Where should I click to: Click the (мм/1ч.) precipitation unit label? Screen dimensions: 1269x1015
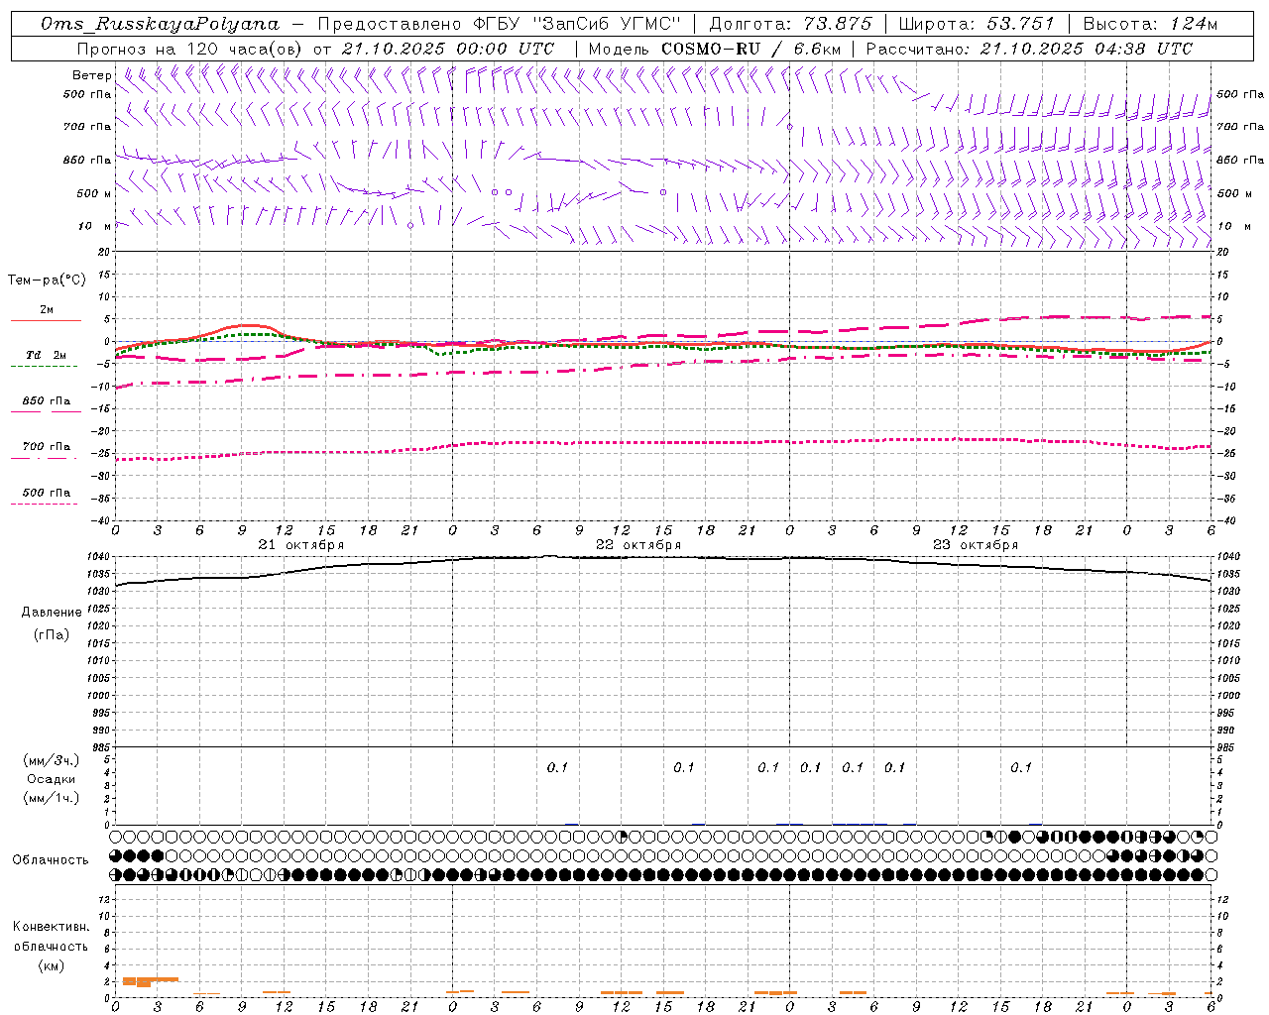[52, 799]
